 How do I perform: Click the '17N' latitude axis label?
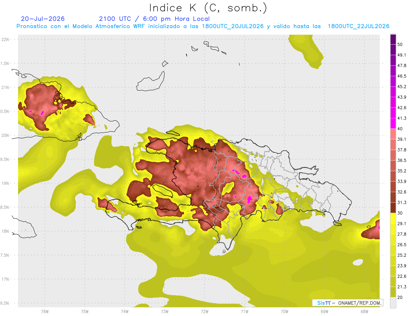click(x=5, y=279)
